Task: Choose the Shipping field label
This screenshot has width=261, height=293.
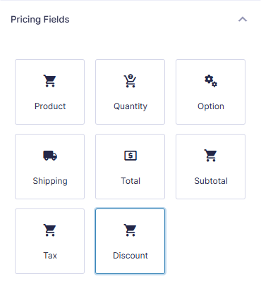Action: [50, 181]
